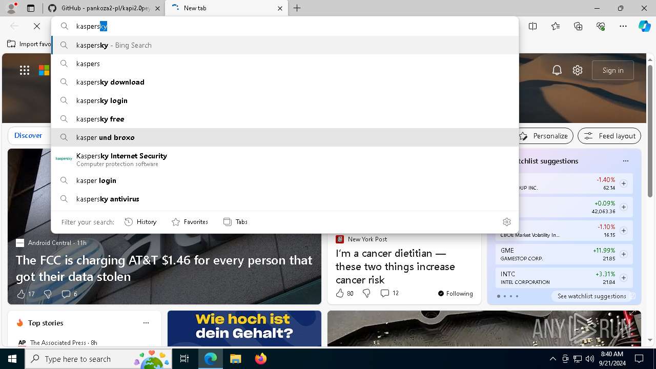Image resolution: width=656 pixels, height=369 pixels.
Task: Stop page loading with the X button
Action: click(x=37, y=26)
